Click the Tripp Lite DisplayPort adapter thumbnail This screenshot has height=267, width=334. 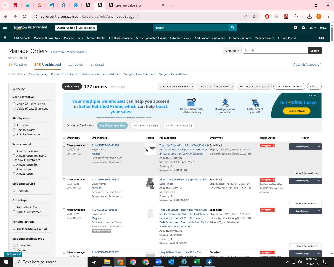(x=150, y=149)
